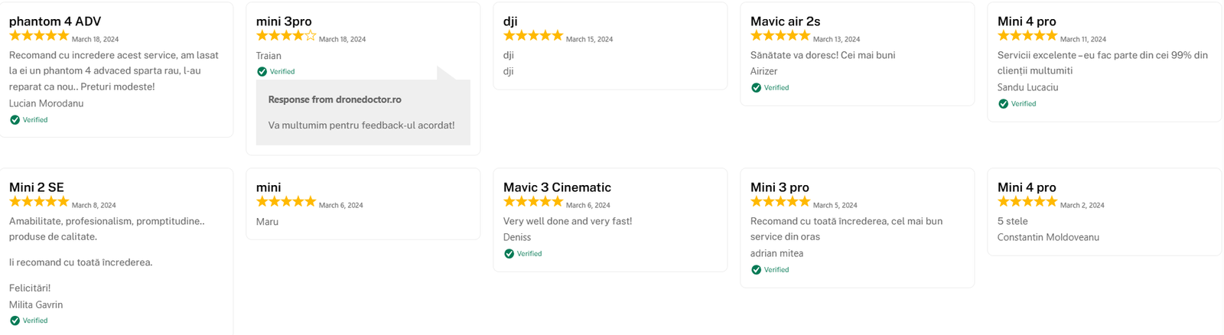Screen dimensions: 1224x335
Task: Click Verified checkmark below Milita Gavrin
Action: tap(15, 321)
